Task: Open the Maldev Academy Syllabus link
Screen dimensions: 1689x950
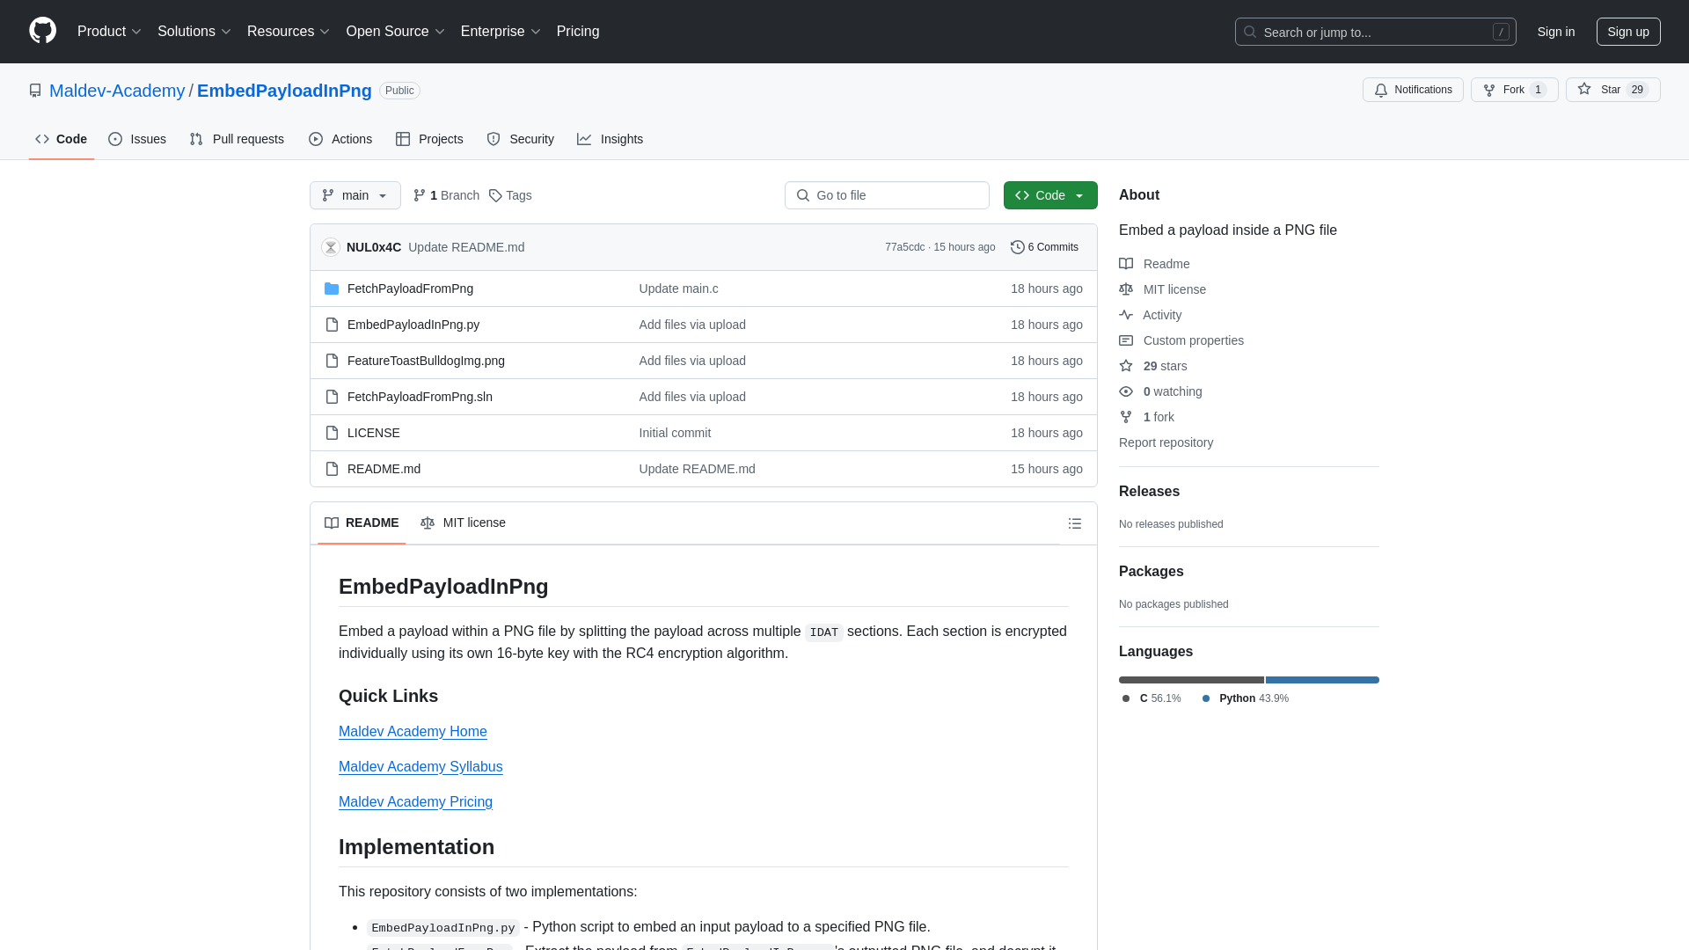Action: tap(420, 767)
